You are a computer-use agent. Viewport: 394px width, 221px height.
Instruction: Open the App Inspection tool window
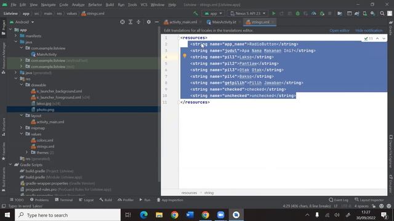click(x=170, y=200)
